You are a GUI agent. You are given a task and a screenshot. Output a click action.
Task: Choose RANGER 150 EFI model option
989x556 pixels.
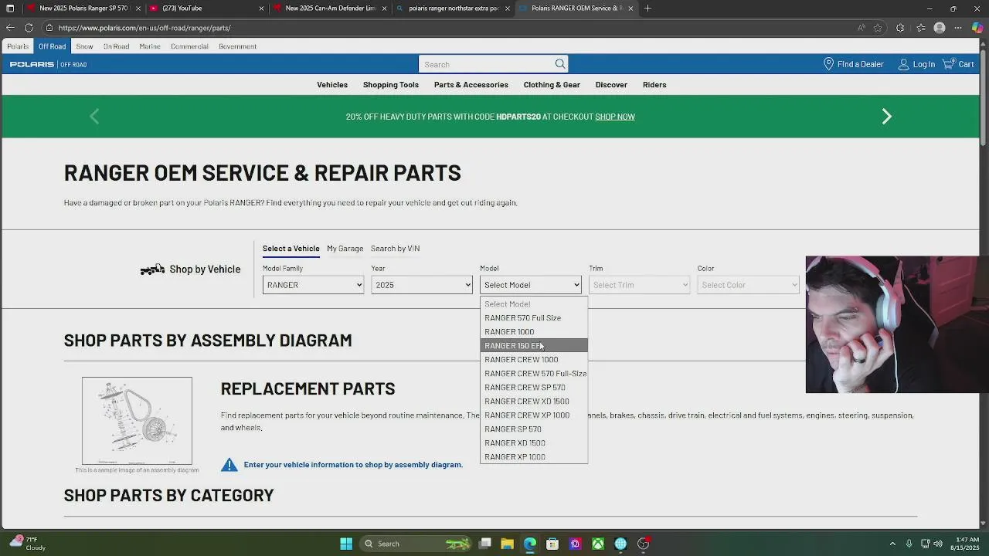click(x=534, y=346)
